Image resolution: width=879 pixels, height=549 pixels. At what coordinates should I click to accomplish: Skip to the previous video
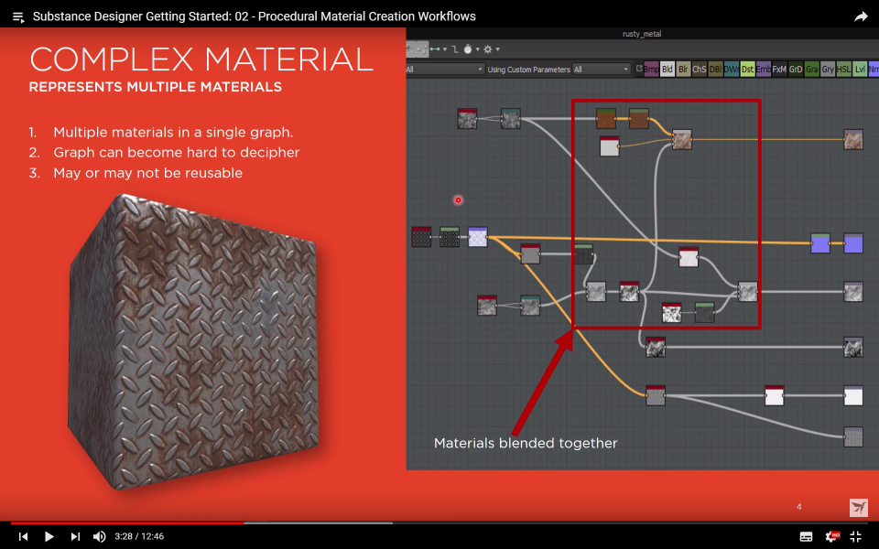tap(23, 536)
